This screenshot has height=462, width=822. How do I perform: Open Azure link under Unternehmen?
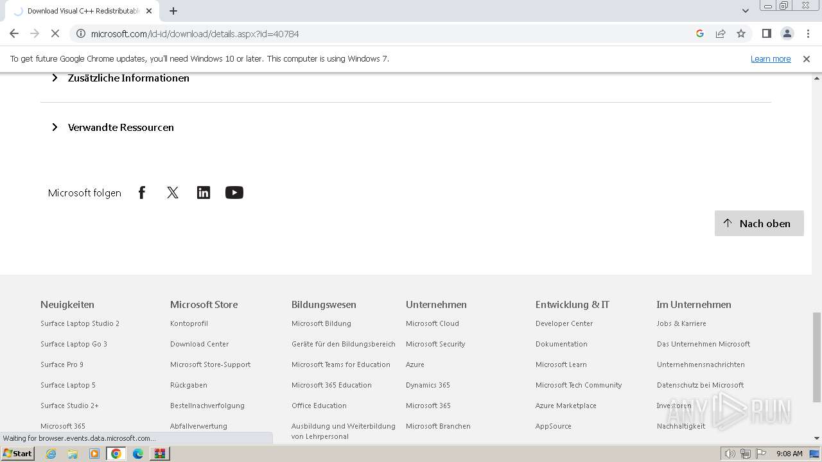[415, 364]
